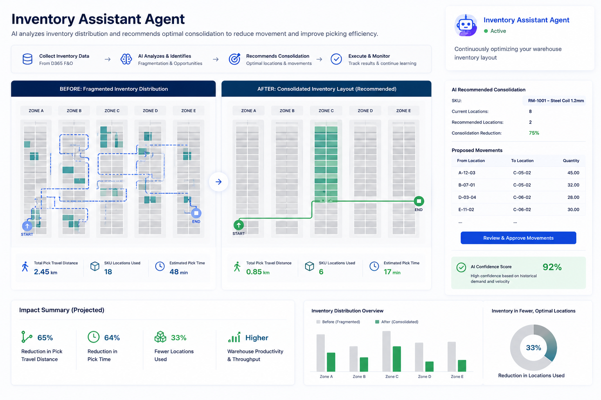Click Zone C gray bar in distribution chart
This screenshot has width=601, height=400.
386,351
